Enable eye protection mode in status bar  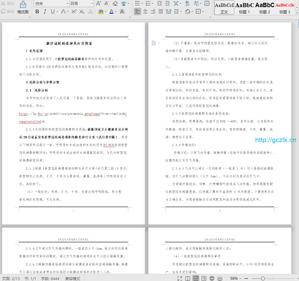(220, 278)
